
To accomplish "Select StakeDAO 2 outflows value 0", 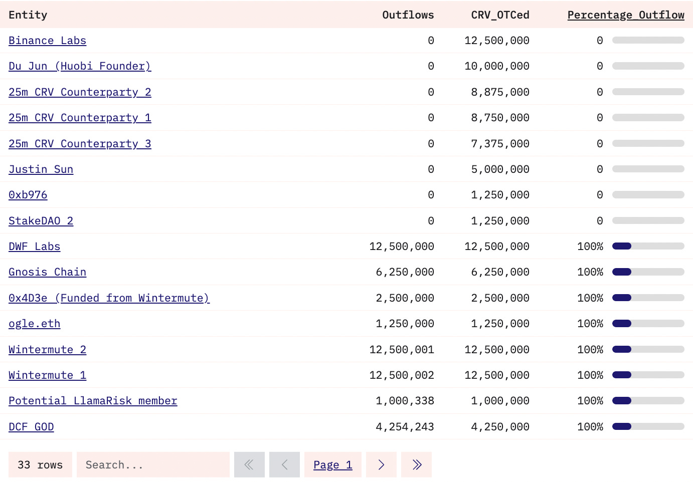I will [x=431, y=221].
